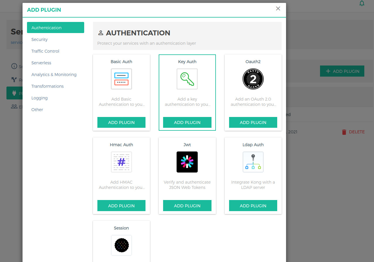Click the Basic Auth card title
Image resolution: width=374 pixels, height=262 pixels.
pos(121,62)
